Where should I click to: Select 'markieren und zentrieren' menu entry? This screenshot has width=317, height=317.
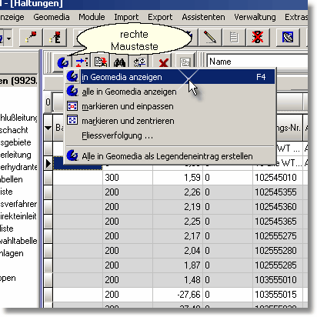tap(170, 121)
